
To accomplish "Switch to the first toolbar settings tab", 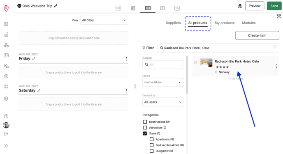I will coord(118,8).
